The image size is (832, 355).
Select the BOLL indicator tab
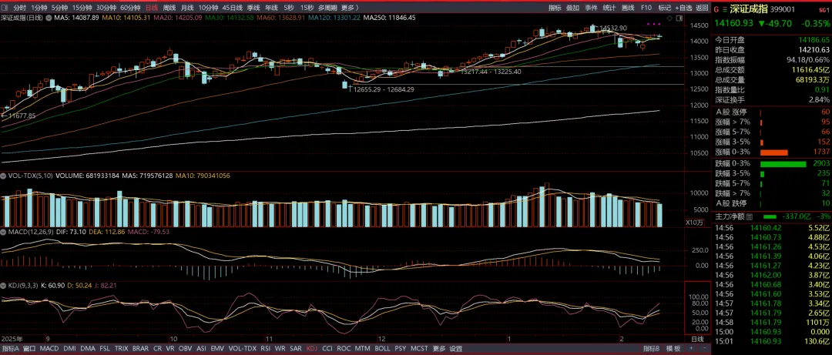tap(382, 349)
